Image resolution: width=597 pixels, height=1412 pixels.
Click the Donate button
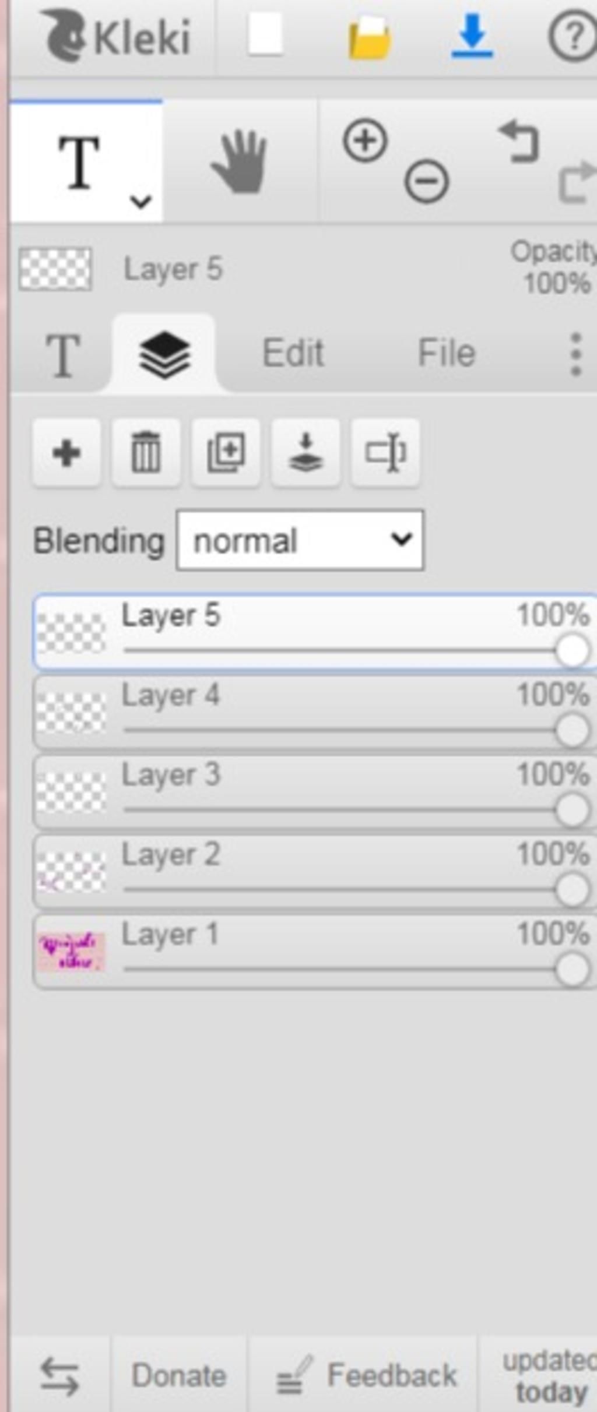point(179,1376)
